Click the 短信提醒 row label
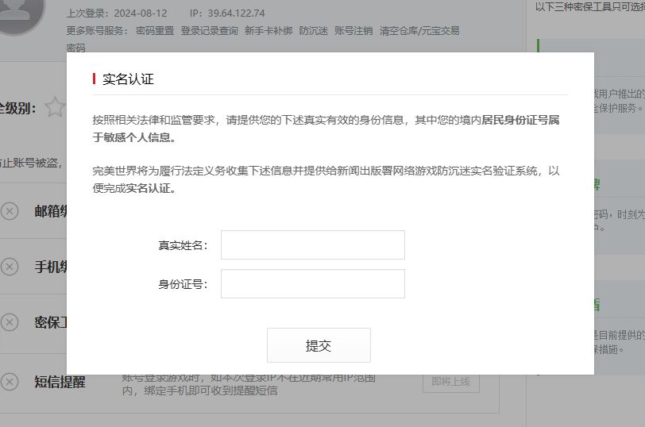The width and height of the screenshot is (645, 427). click(60, 382)
